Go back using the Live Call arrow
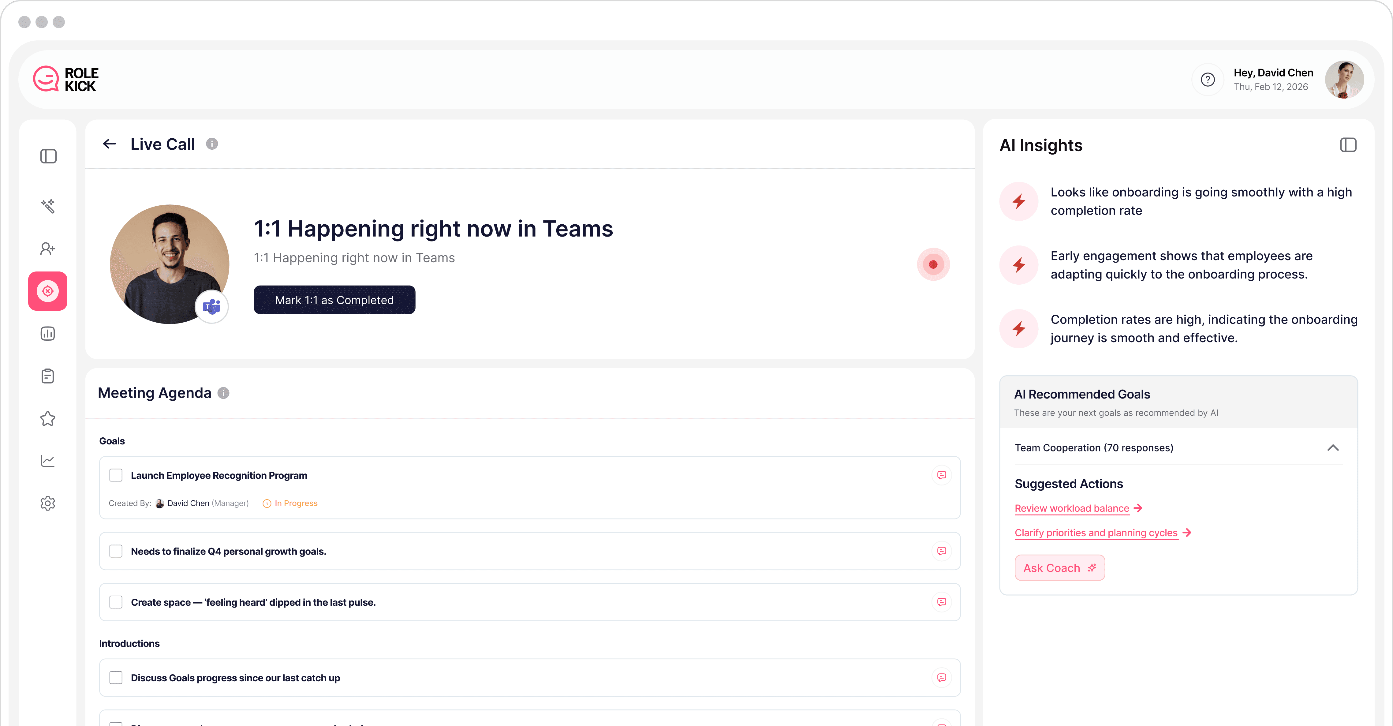This screenshot has height=726, width=1393. [x=109, y=144]
